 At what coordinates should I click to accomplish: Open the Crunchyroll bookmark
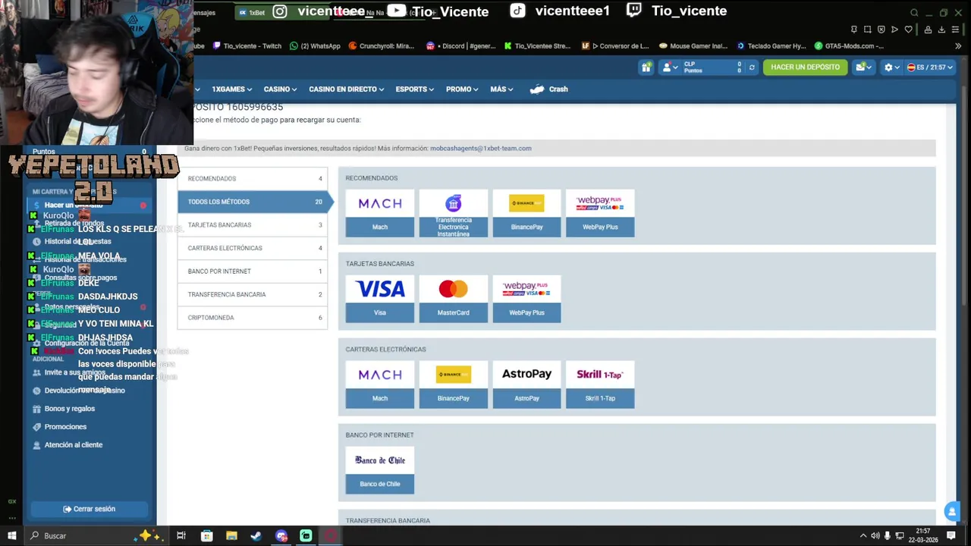pyautogui.click(x=381, y=46)
